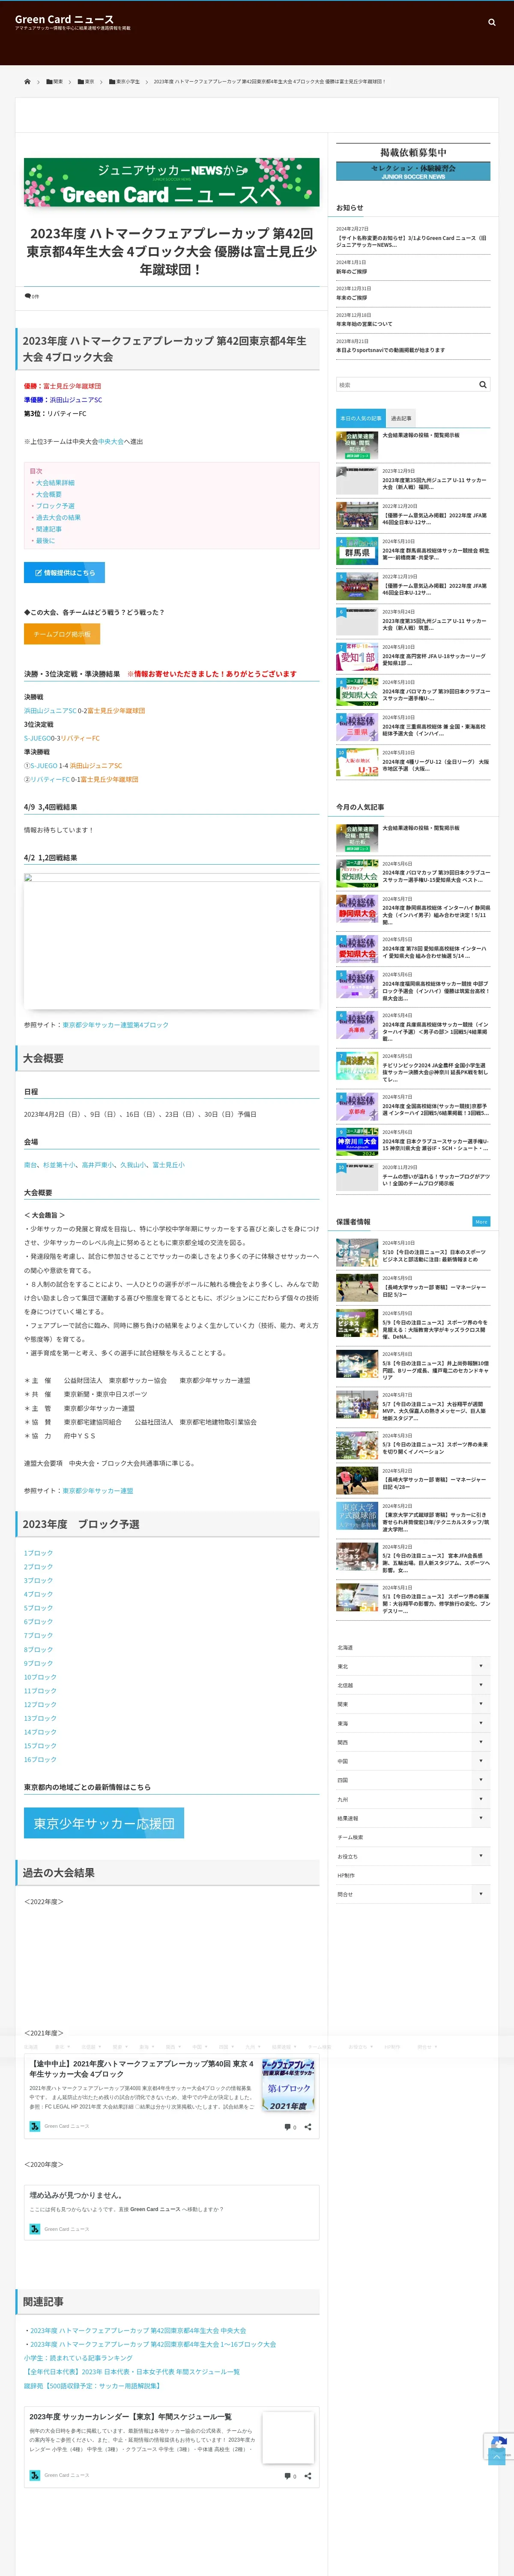Viewport: 514px width, 2576px height.
Task: Open related article 第42回東京都4年生大会 中央大会
Action: pos(138,2331)
